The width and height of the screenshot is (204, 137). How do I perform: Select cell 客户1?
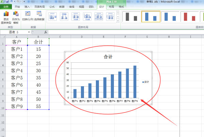click(x=17, y=49)
